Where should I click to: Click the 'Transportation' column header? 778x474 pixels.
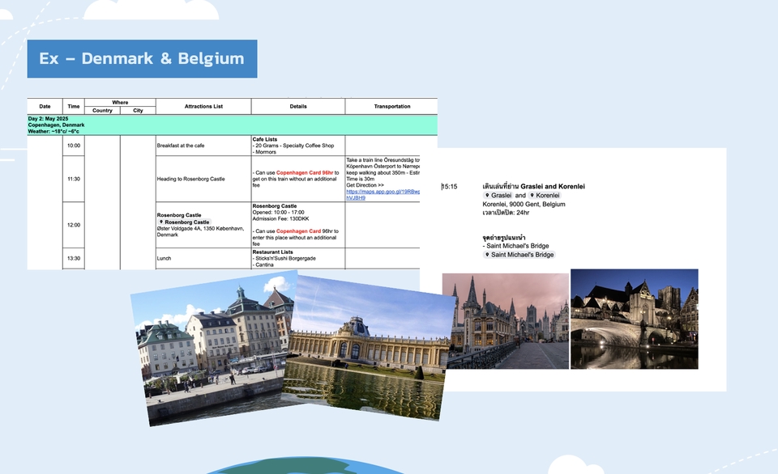(x=392, y=106)
